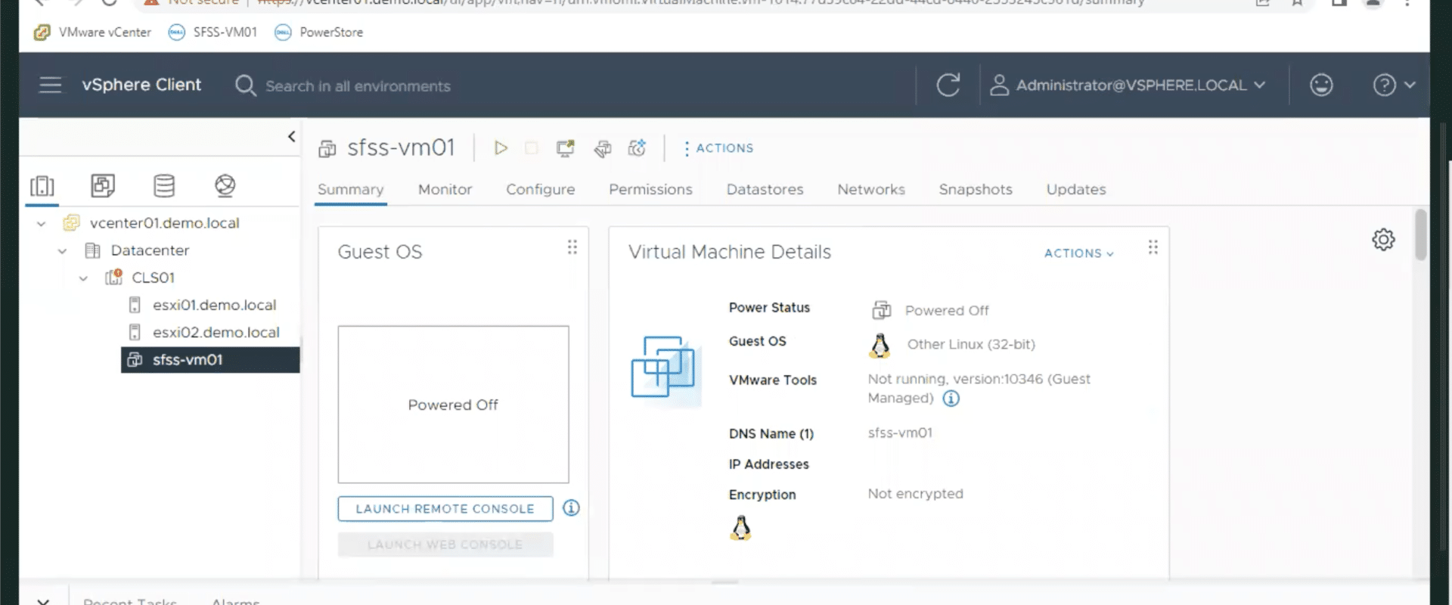Open the Snapshots tab

[x=976, y=190]
